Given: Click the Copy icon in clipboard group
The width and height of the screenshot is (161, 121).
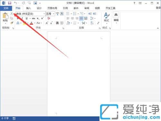Looking at the screenshot, I should (12, 18).
